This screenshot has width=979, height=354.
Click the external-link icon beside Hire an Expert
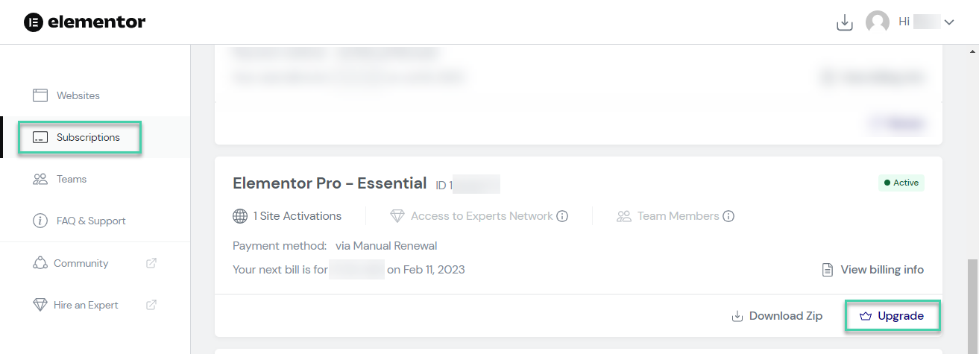151,305
